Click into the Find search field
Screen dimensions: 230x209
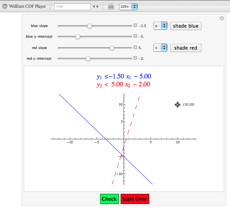73,7
